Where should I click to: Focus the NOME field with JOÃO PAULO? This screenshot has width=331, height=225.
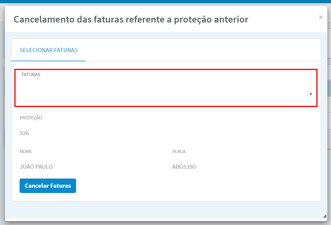[90, 167]
